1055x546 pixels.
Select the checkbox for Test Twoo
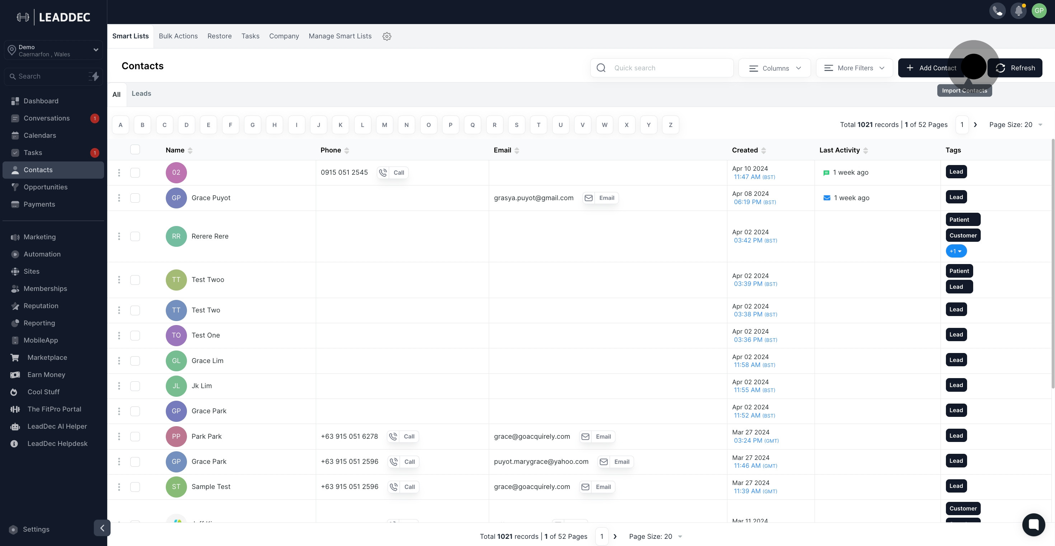(x=135, y=279)
